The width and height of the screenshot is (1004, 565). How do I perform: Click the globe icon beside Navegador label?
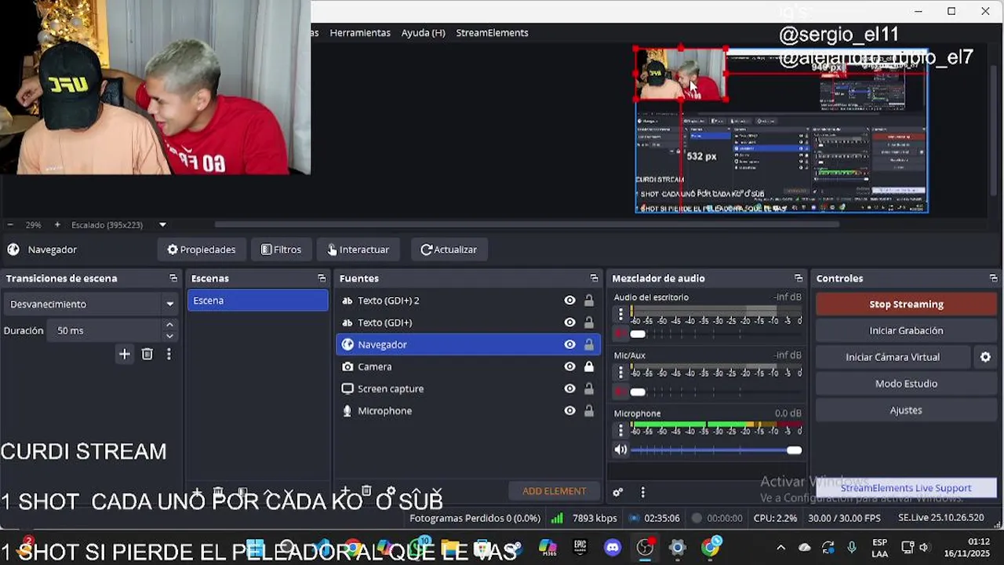click(13, 250)
